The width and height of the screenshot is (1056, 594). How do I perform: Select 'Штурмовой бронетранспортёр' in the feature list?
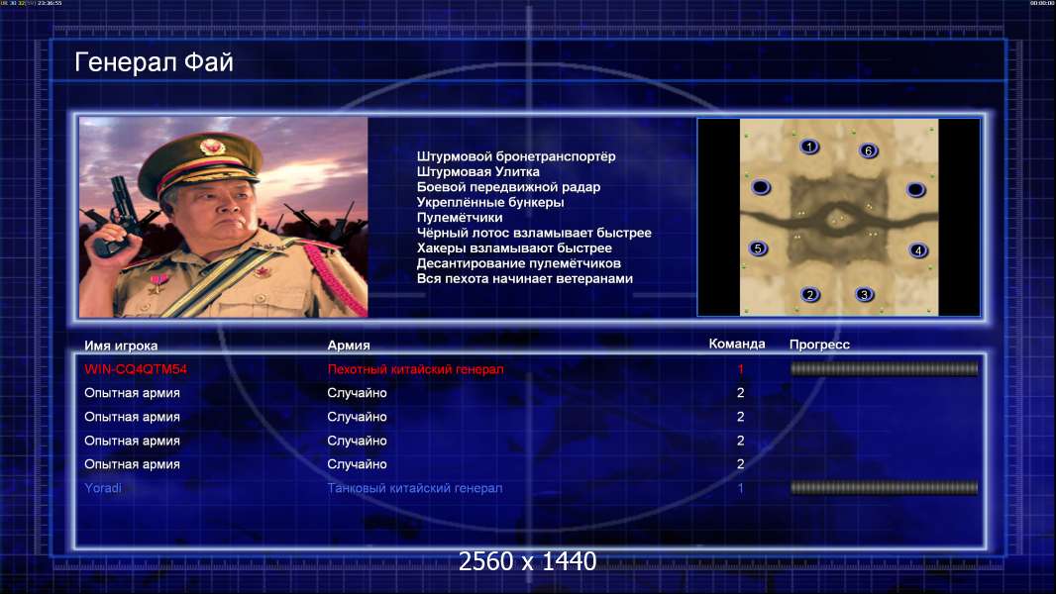click(516, 156)
